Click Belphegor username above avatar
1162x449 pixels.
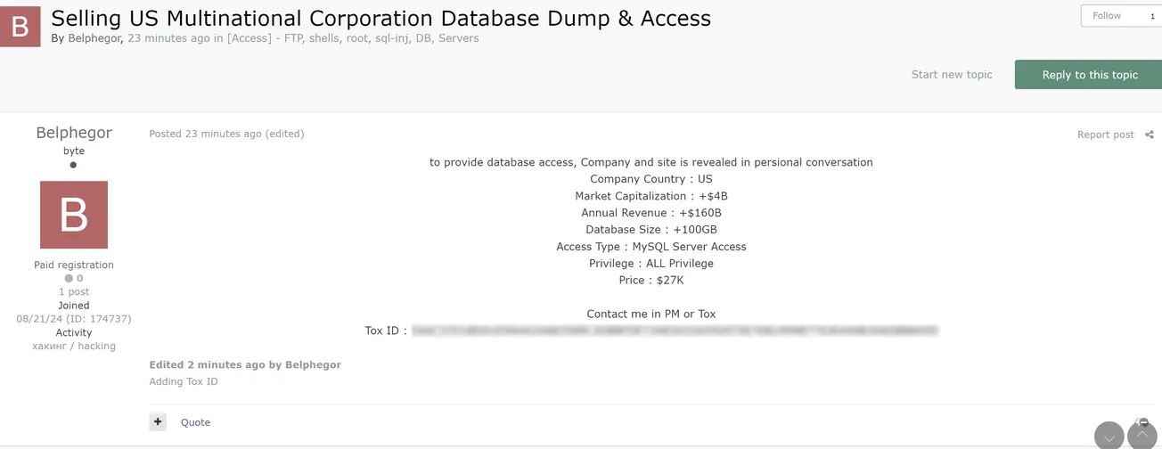point(74,133)
